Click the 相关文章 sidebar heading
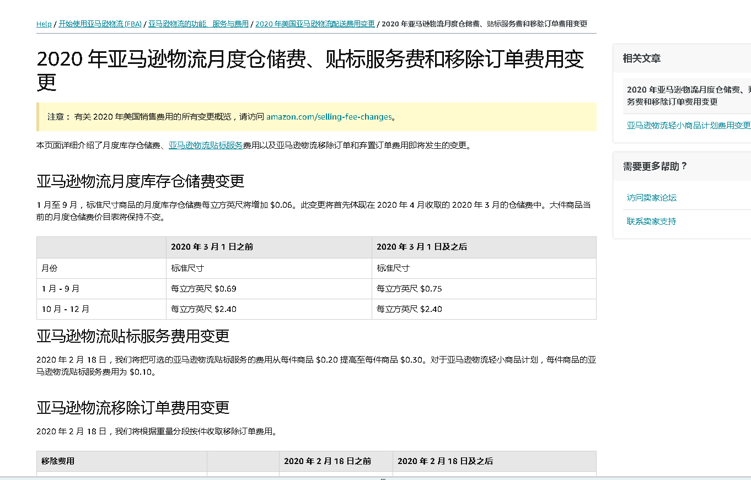The image size is (751, 480). click(642, 58)
